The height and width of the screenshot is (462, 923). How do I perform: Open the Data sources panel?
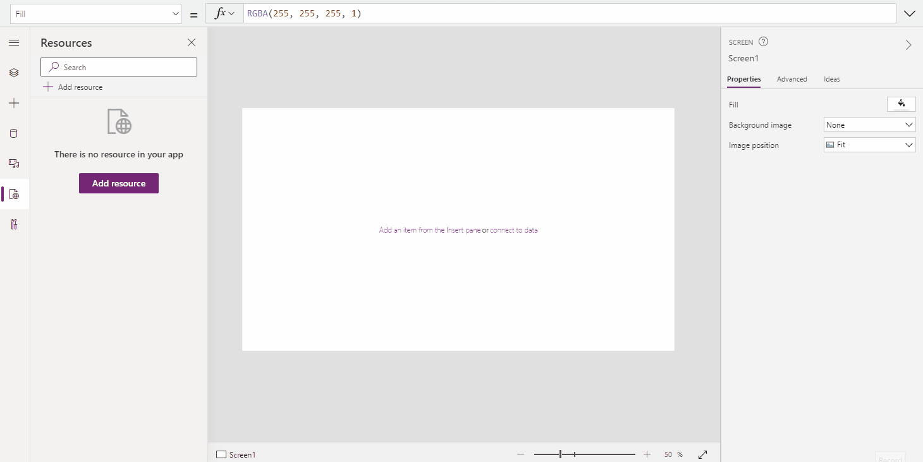coord(14,133)
